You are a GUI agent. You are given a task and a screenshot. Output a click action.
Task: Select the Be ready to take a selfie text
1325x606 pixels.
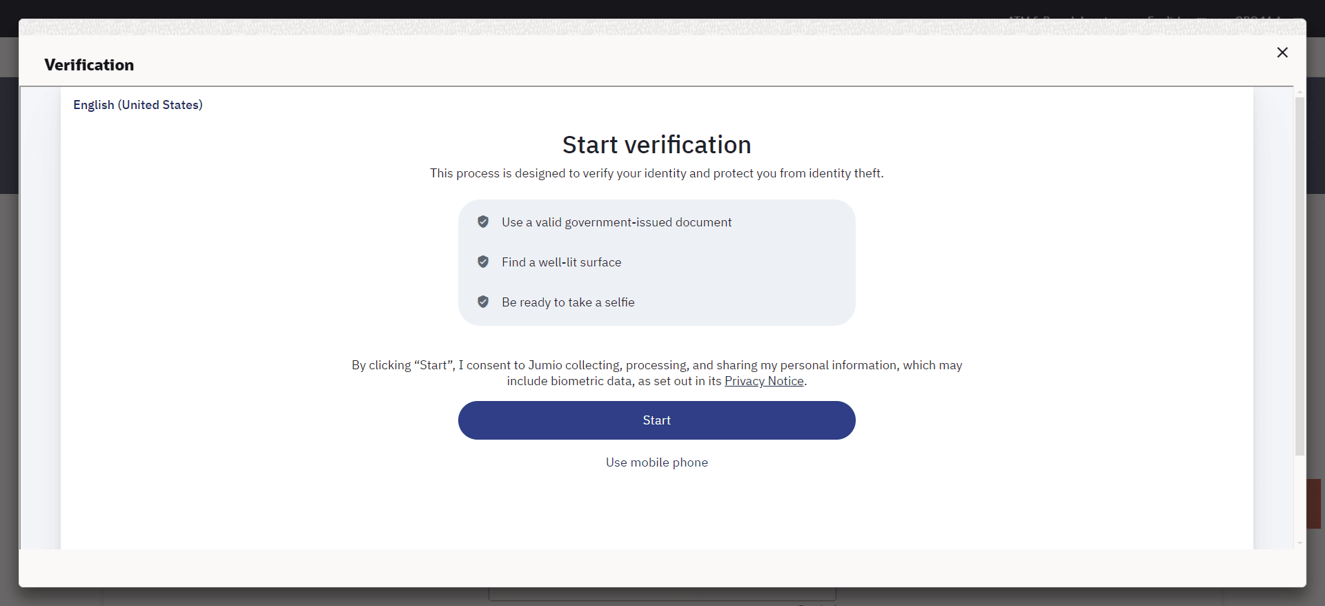click(568, 302)
